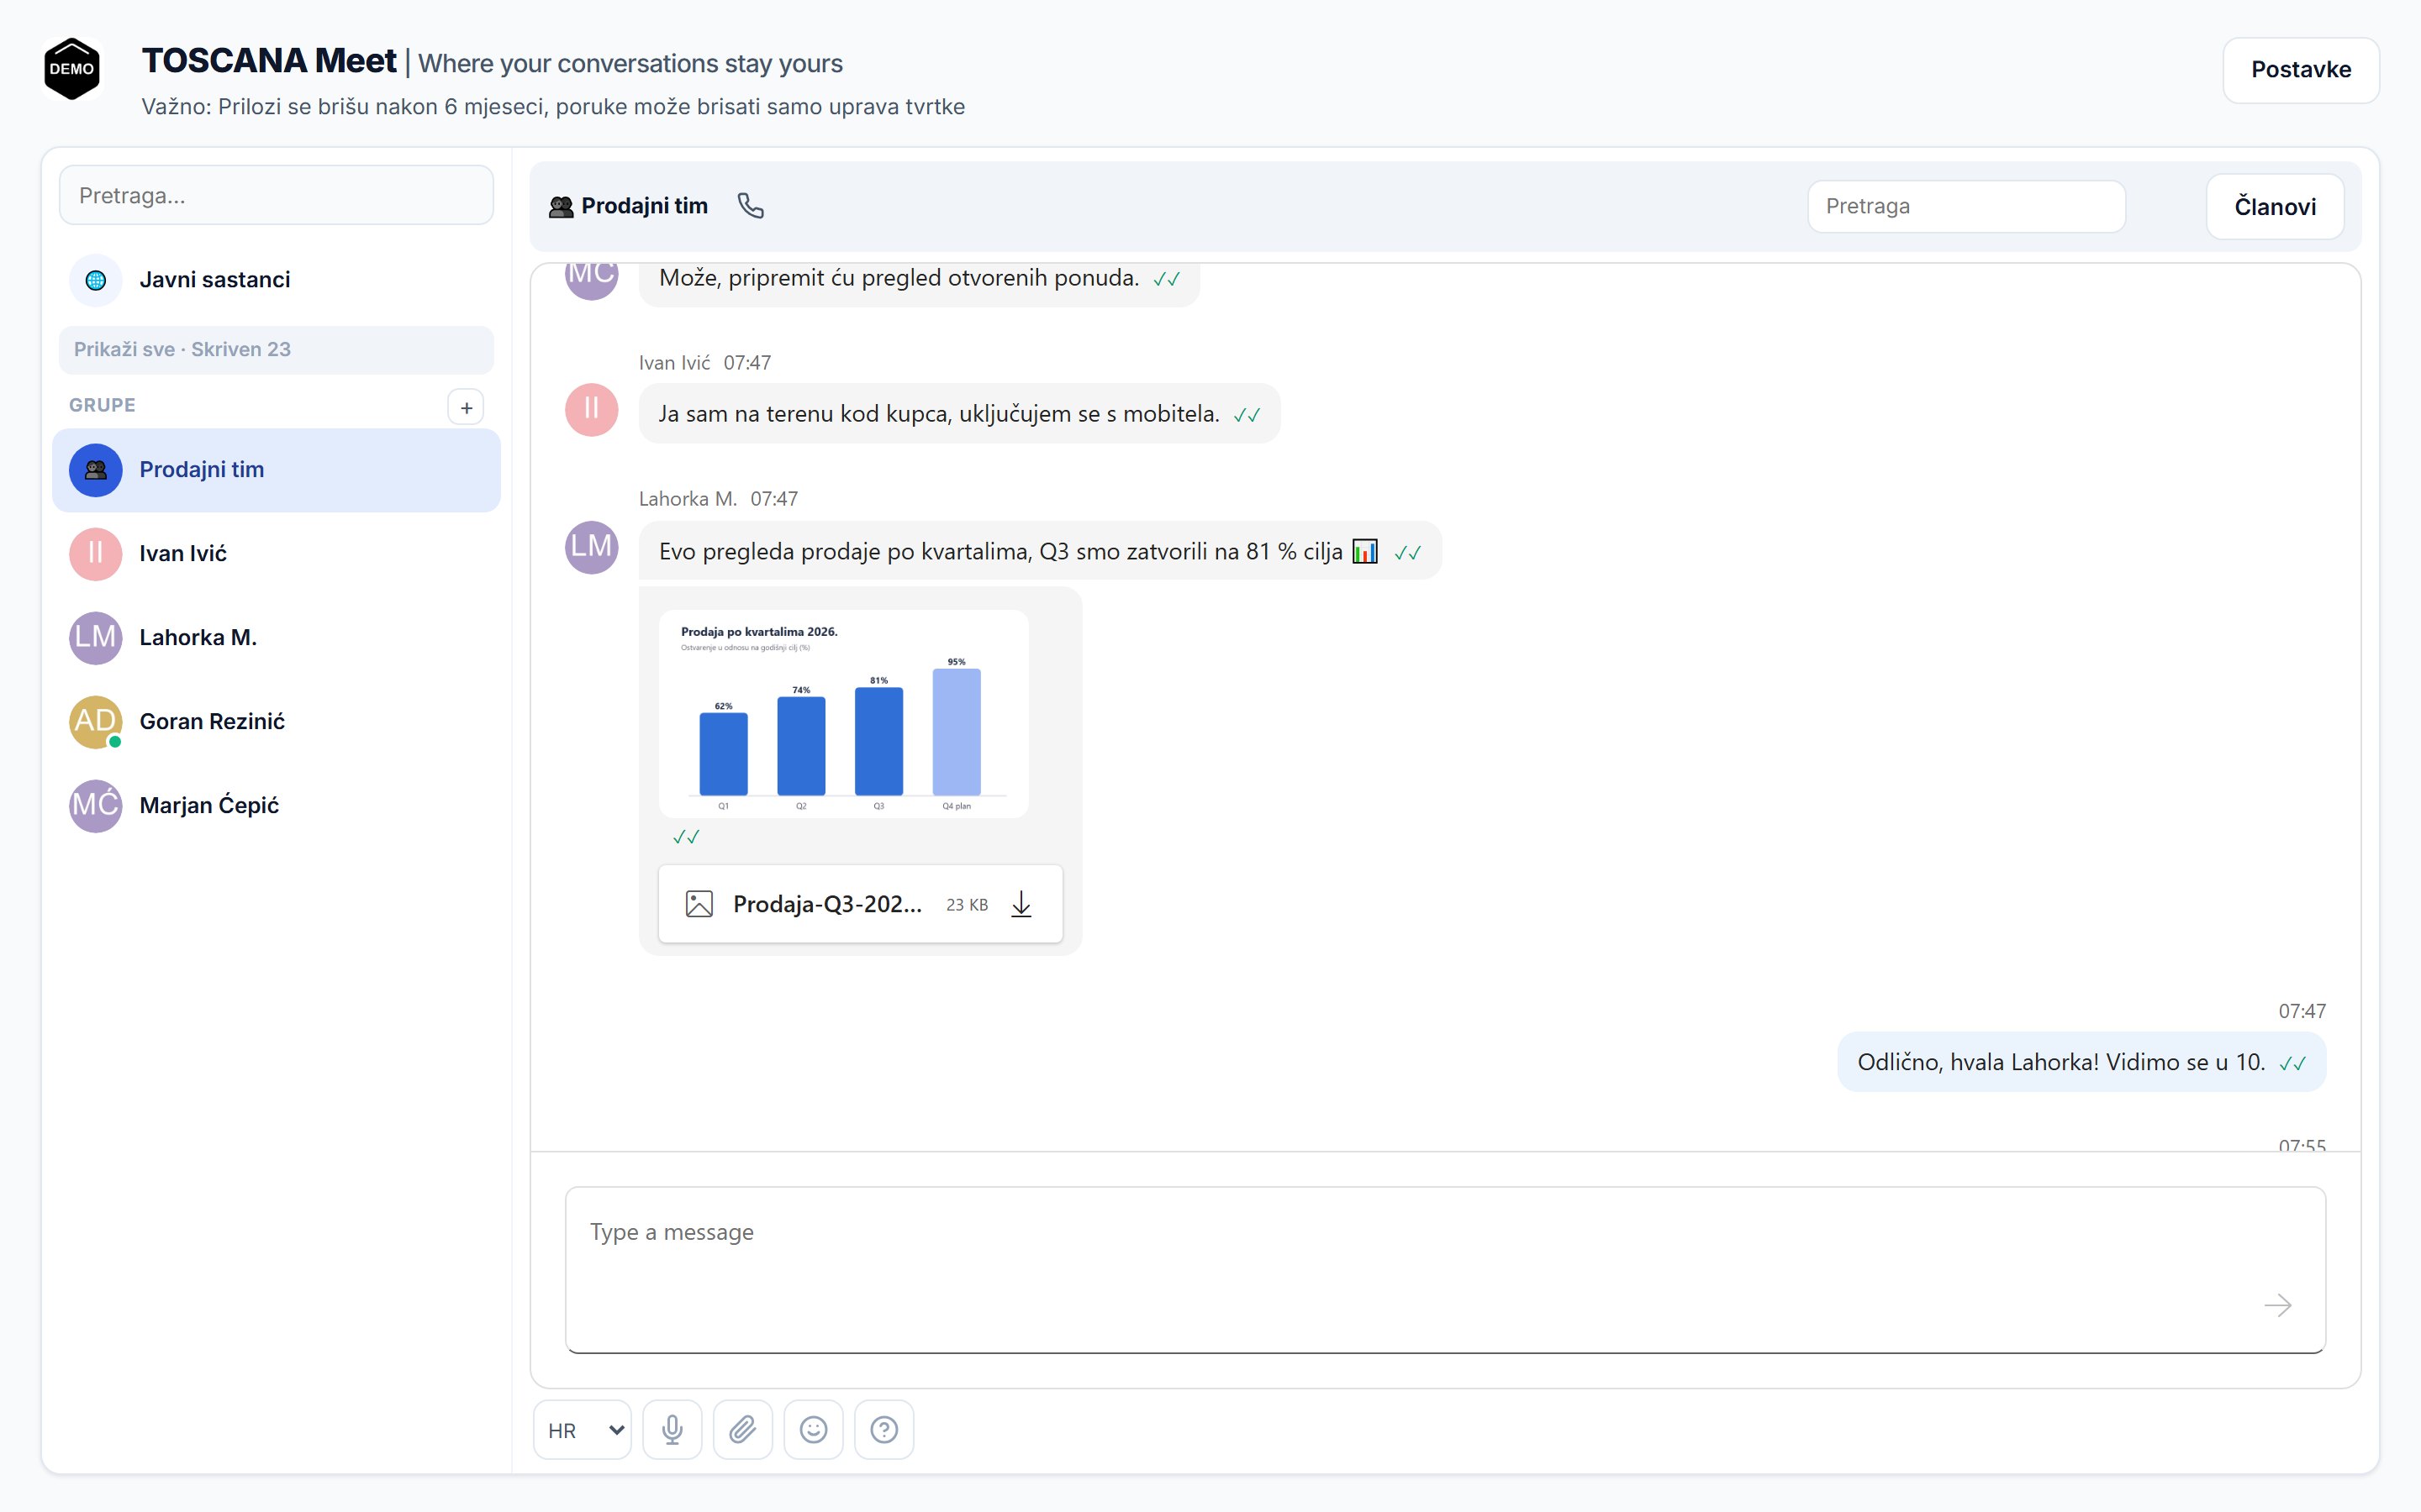This screenshot has width=2421, height=1512.
Task: Open chat with Lahorka M.
Action: click(276, 638)
